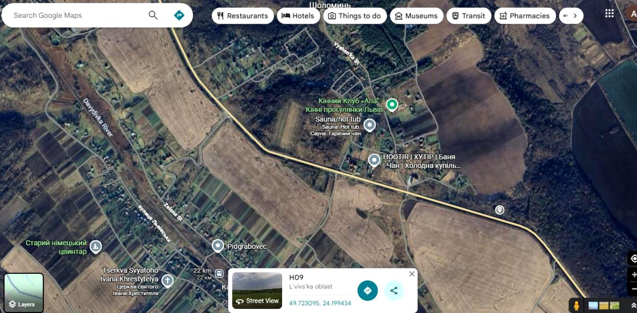Click the Sauna/hot tub label text
Screen dimensions: 637x313
[x=338, y=119]
